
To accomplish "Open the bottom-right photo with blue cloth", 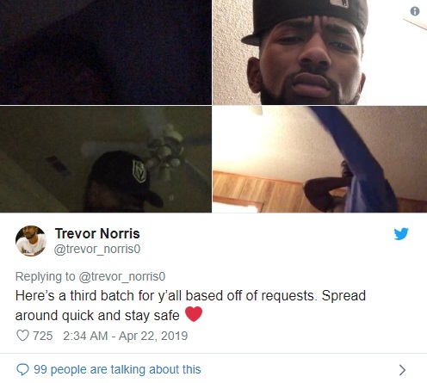I will [x=319, y=159].
